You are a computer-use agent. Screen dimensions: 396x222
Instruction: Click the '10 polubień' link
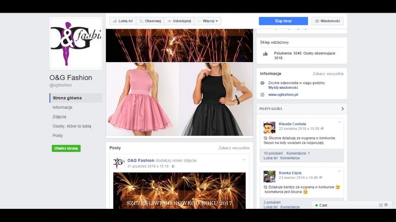273,153
